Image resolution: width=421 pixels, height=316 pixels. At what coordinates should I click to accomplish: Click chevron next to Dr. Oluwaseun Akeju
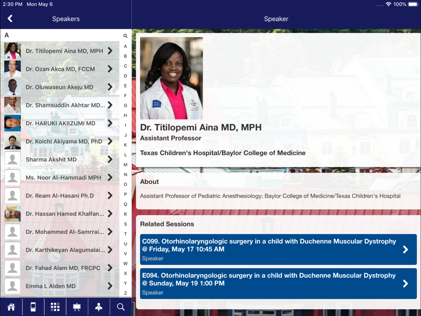[x=110, y=87]
